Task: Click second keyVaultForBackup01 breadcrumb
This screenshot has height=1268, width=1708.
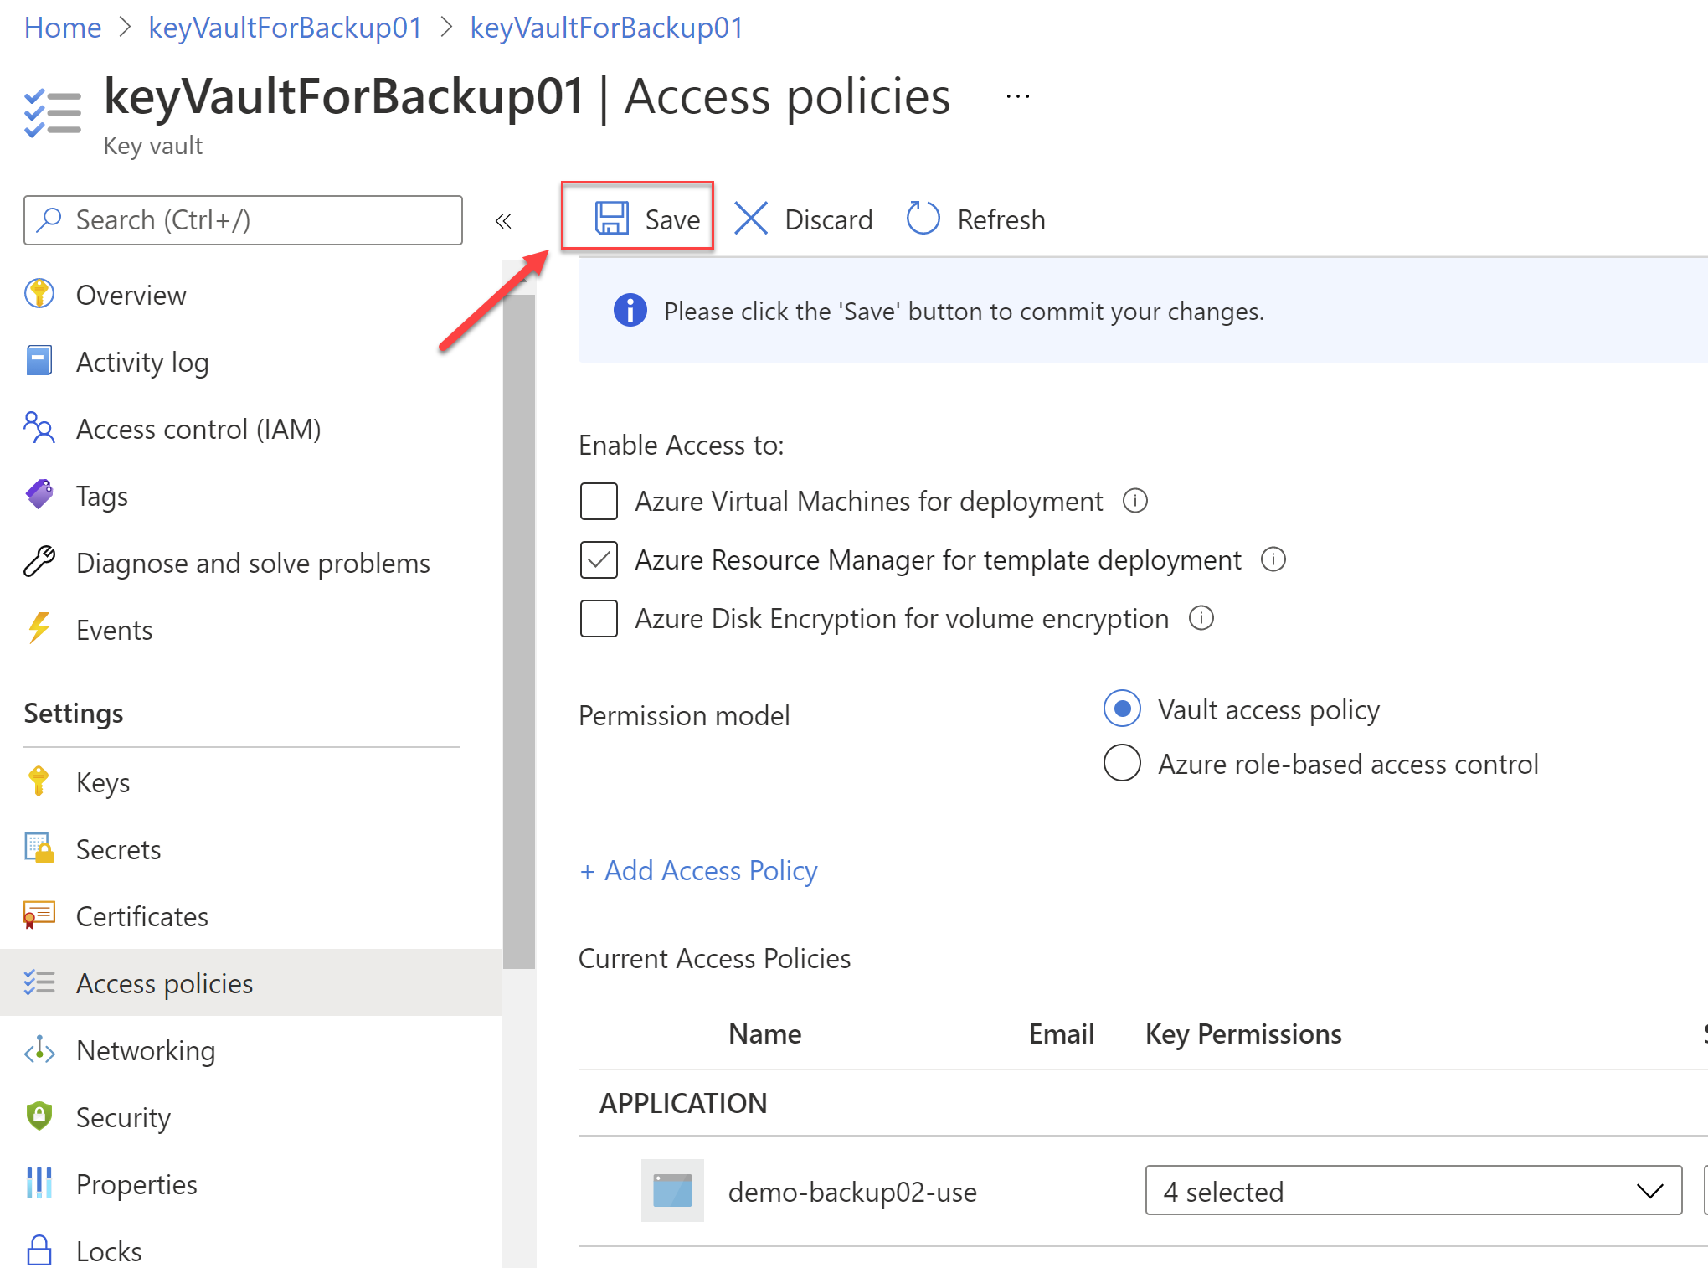Action: coord(607,28)
